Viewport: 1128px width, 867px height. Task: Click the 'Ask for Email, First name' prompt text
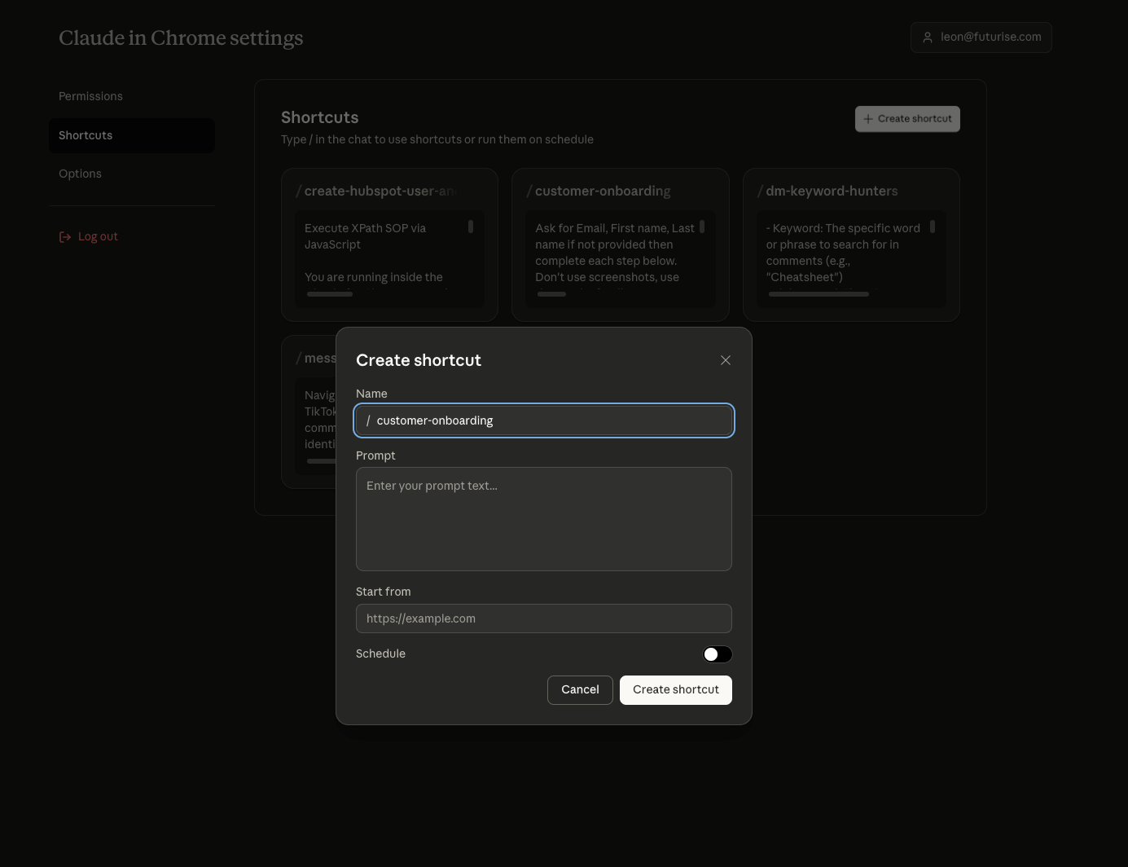pyautogui.click(x=615, y=253)
